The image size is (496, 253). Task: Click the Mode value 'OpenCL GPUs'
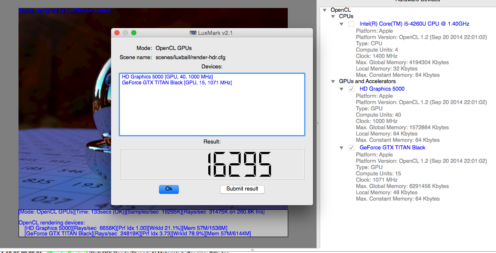(174, 48)
